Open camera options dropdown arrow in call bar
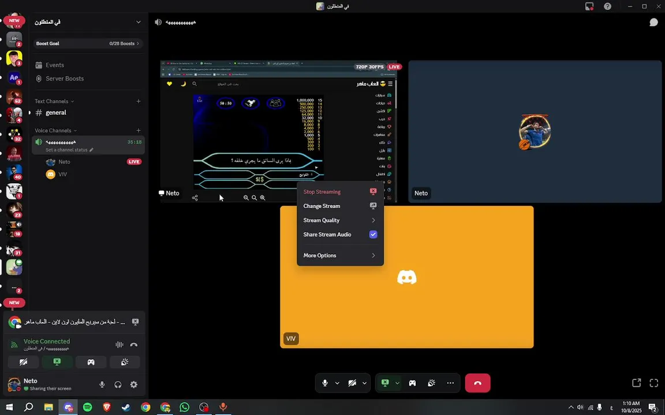Viewport: 665px width, 415px height. (x=364, y=383)
